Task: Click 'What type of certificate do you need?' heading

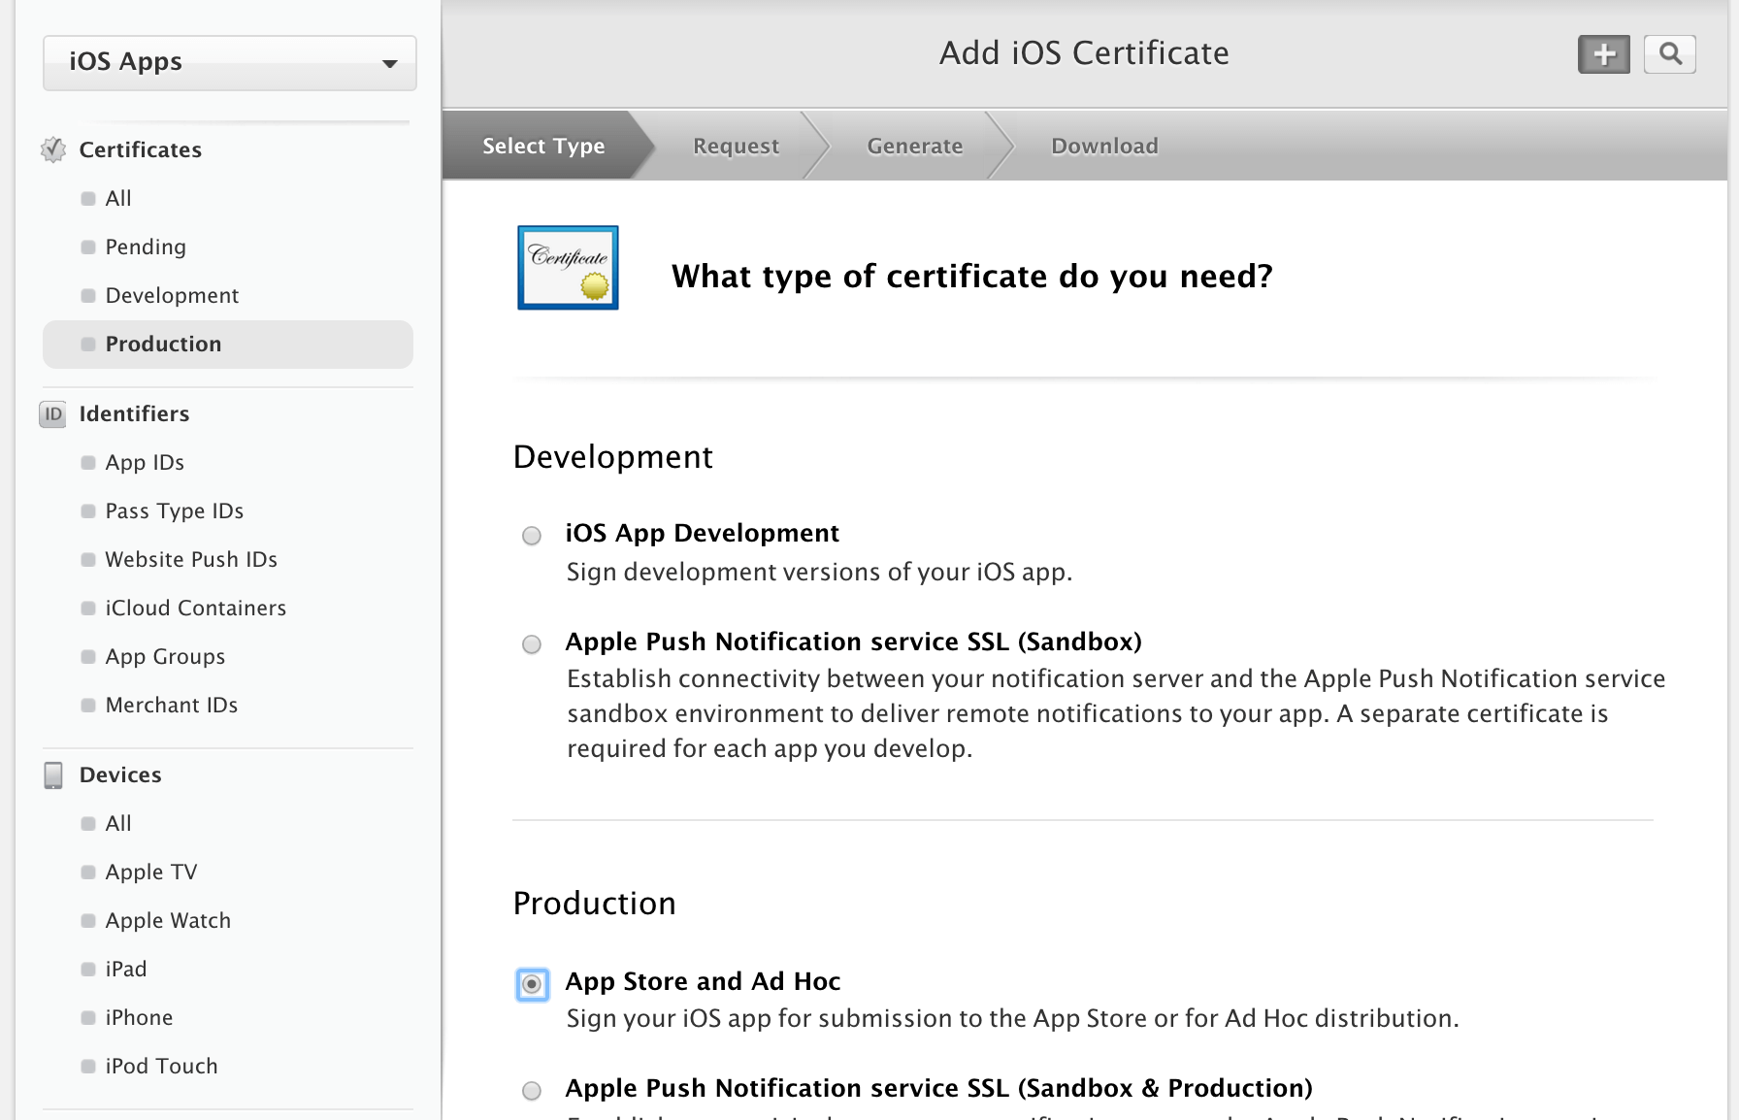Action: pyautogui.click(x=972, y=277)
